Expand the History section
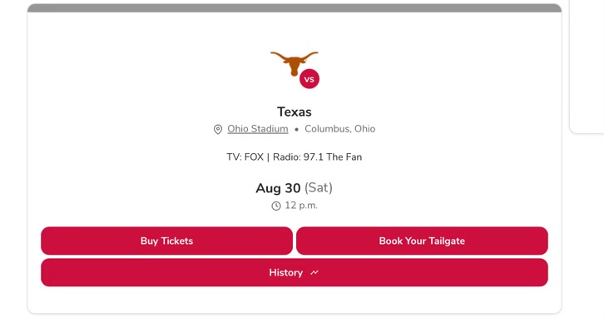Image resolution: width=604 pixels, height=318 pixels. [295, 272]
